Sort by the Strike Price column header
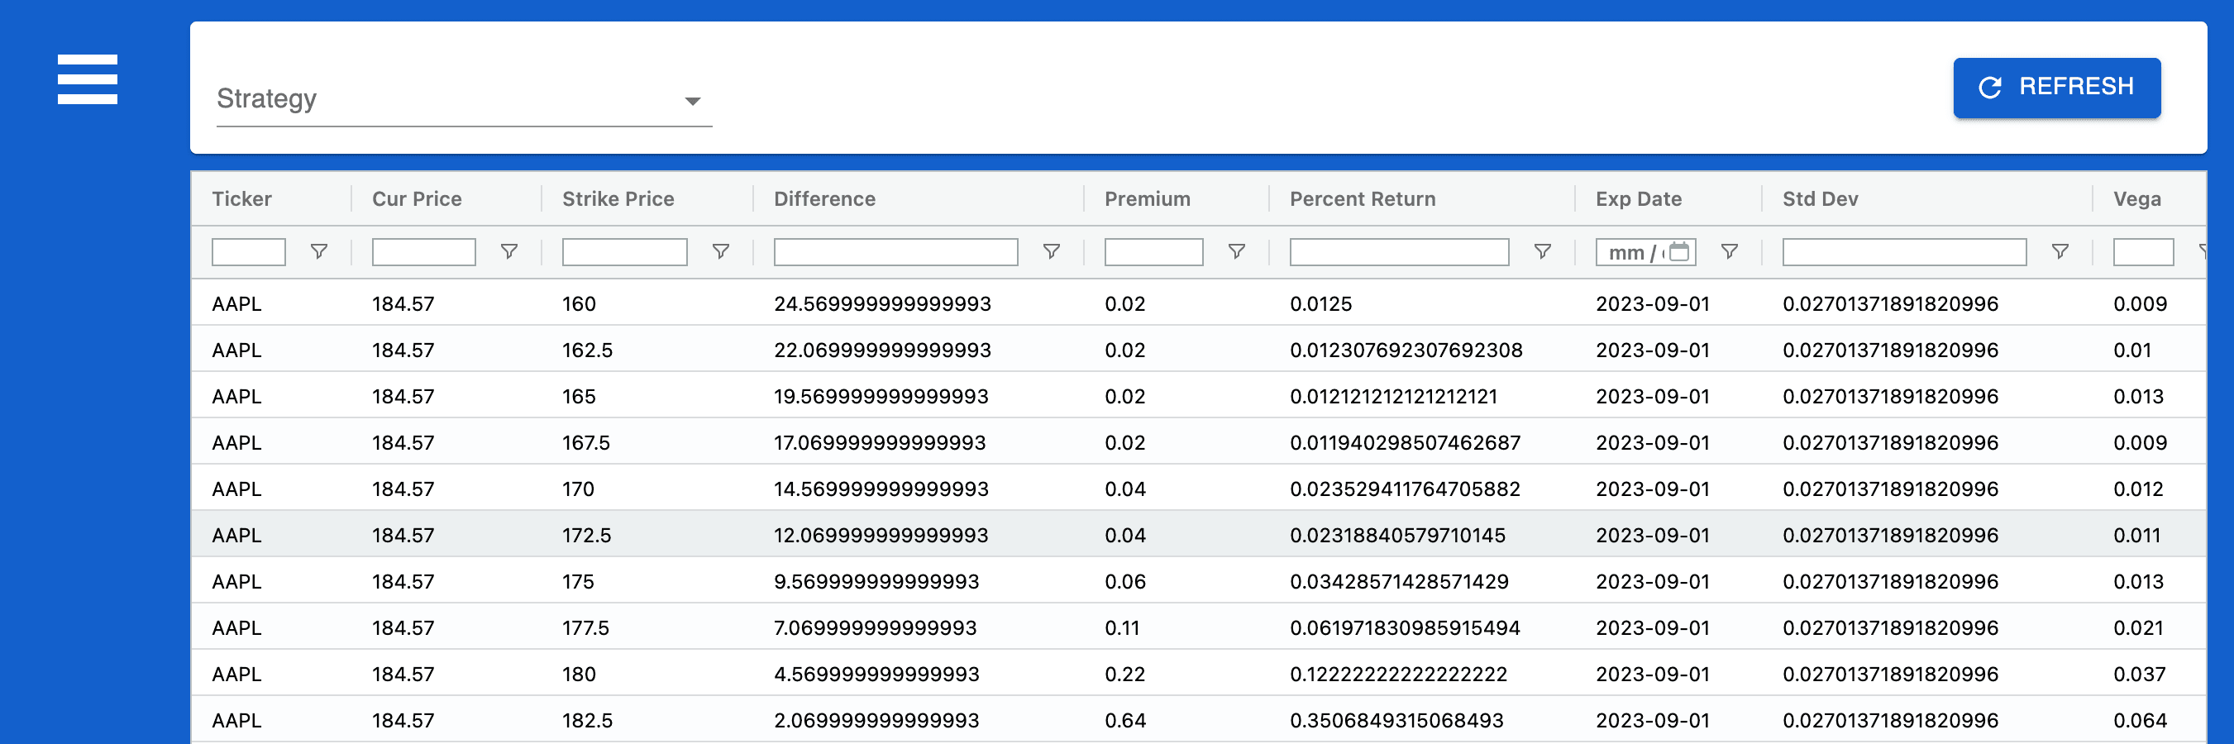Image resolution: width=2234 pixels, height=744 pixels. coord(618,198)
